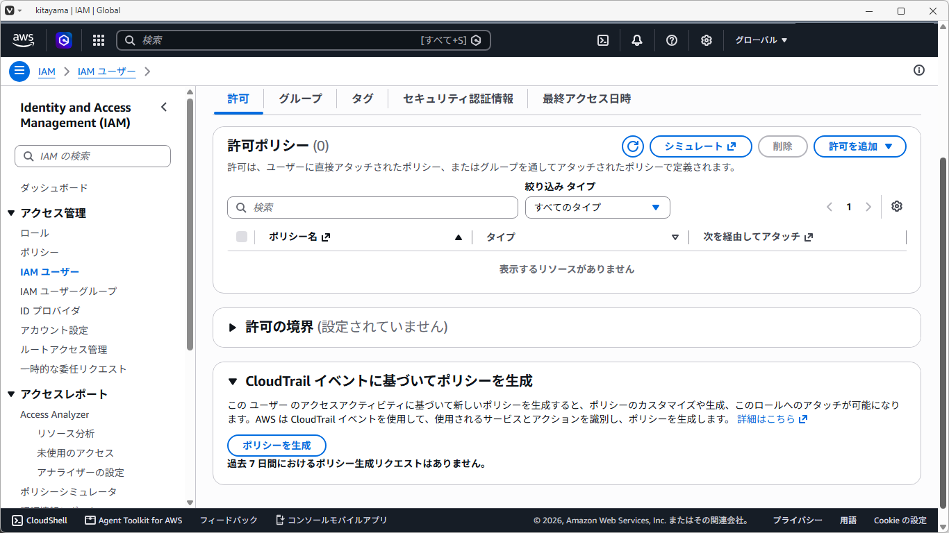Open アカウント設定 in the sidebar
949x533 pixels.
coord(54,330)
